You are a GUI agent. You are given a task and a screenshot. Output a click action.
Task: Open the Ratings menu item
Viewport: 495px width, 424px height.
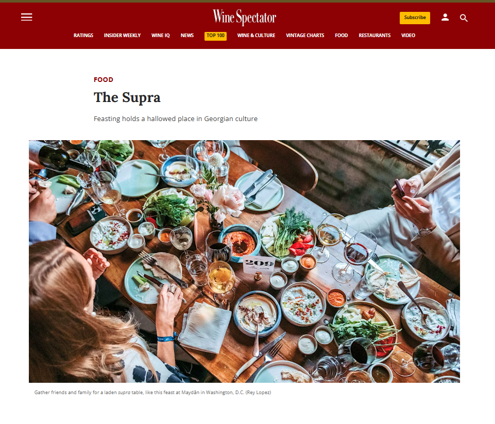click(83, 36)
